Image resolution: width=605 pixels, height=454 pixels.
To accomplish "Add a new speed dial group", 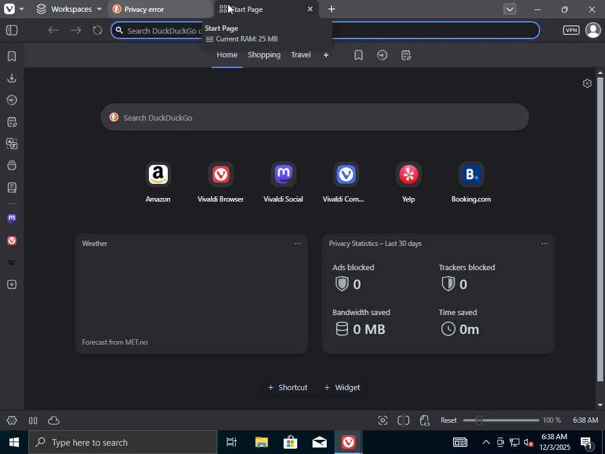I will point(326,55).
